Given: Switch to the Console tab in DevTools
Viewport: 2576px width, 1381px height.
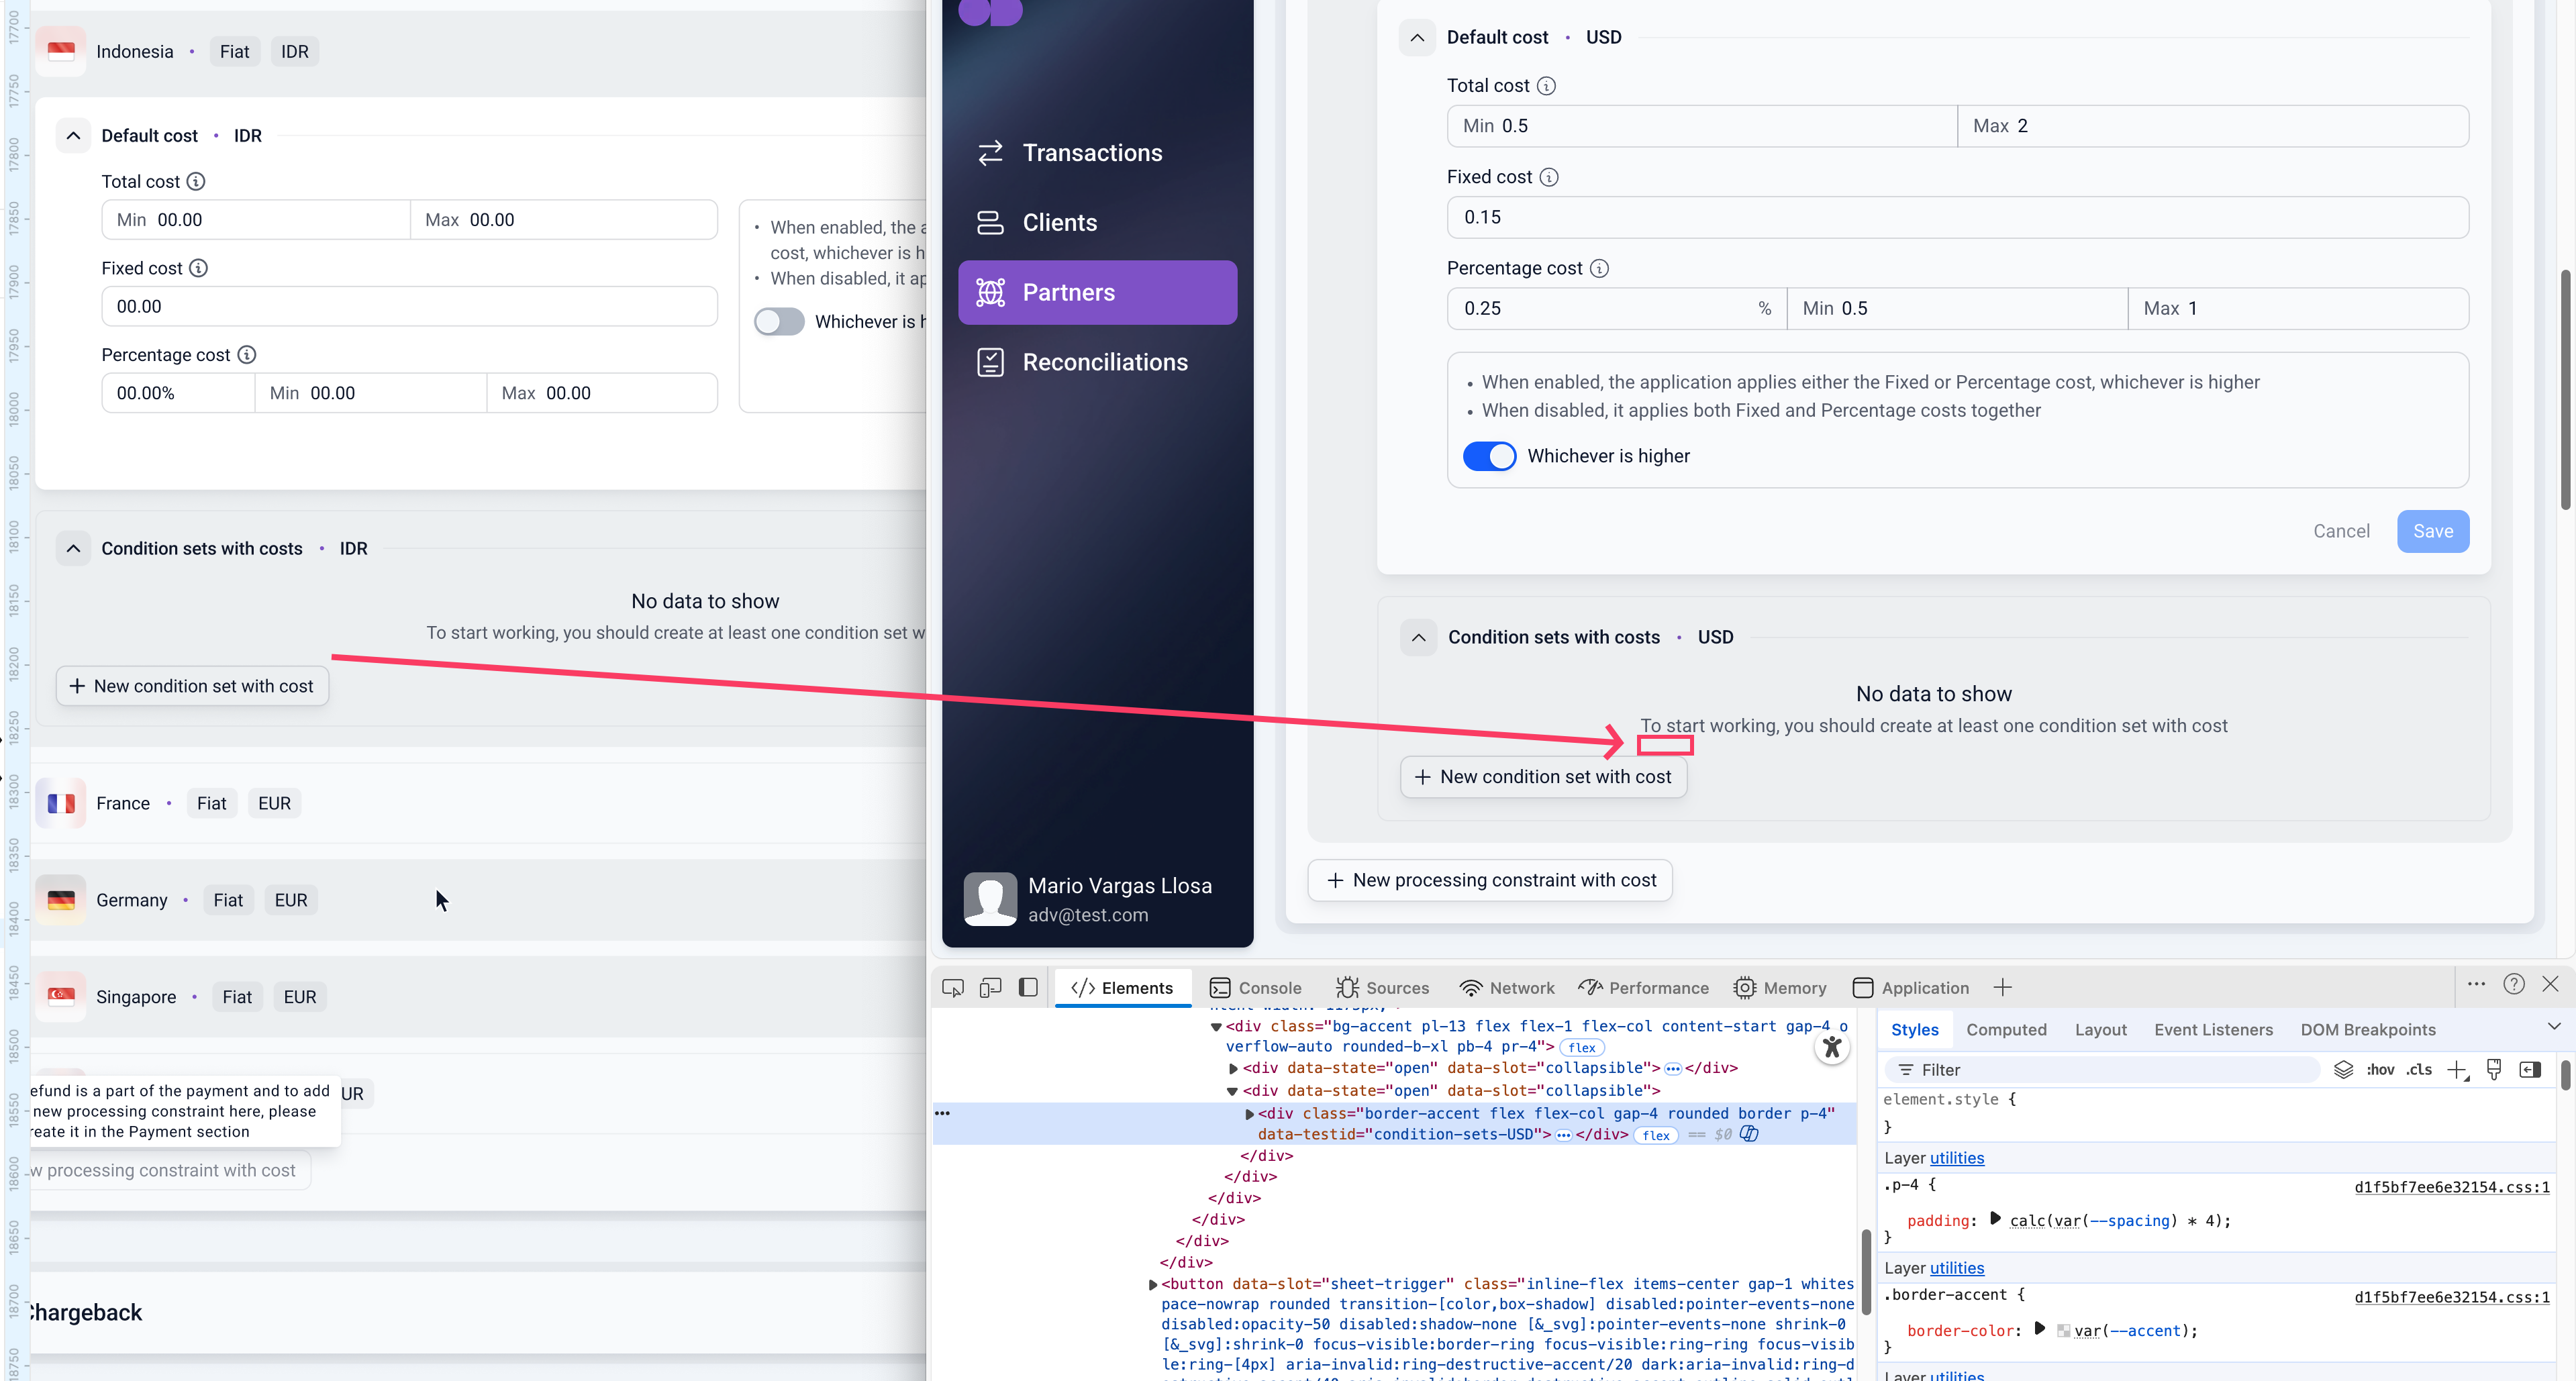Looking at the screenshot, I should click(x=1255, y=988).
